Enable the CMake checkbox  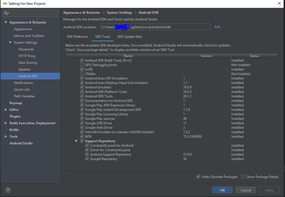[x=82, y=74]
